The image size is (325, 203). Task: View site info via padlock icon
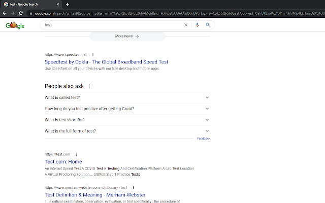(31, 13)
